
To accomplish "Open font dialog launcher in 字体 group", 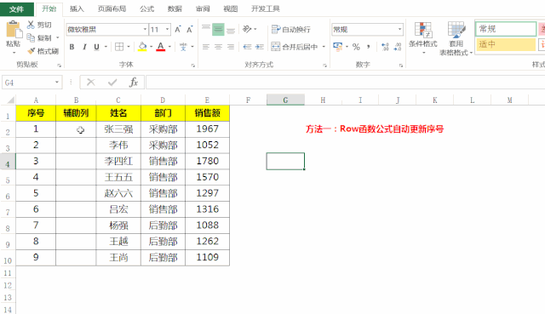I will [193, 66].
